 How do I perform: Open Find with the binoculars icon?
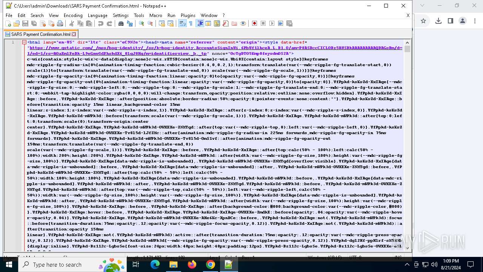[121, 23]
